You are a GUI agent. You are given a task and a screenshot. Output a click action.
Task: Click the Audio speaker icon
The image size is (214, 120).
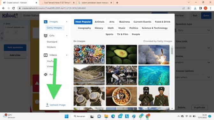point(46,74)
